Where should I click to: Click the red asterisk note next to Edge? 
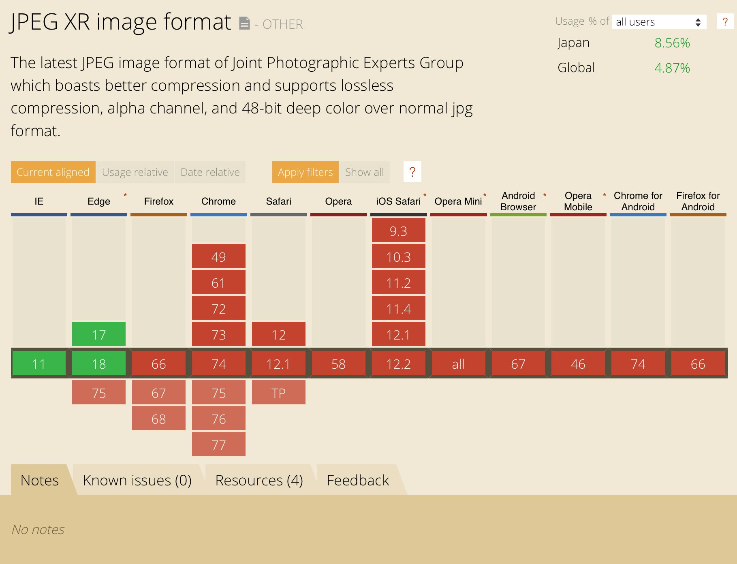tap(125, 195)
